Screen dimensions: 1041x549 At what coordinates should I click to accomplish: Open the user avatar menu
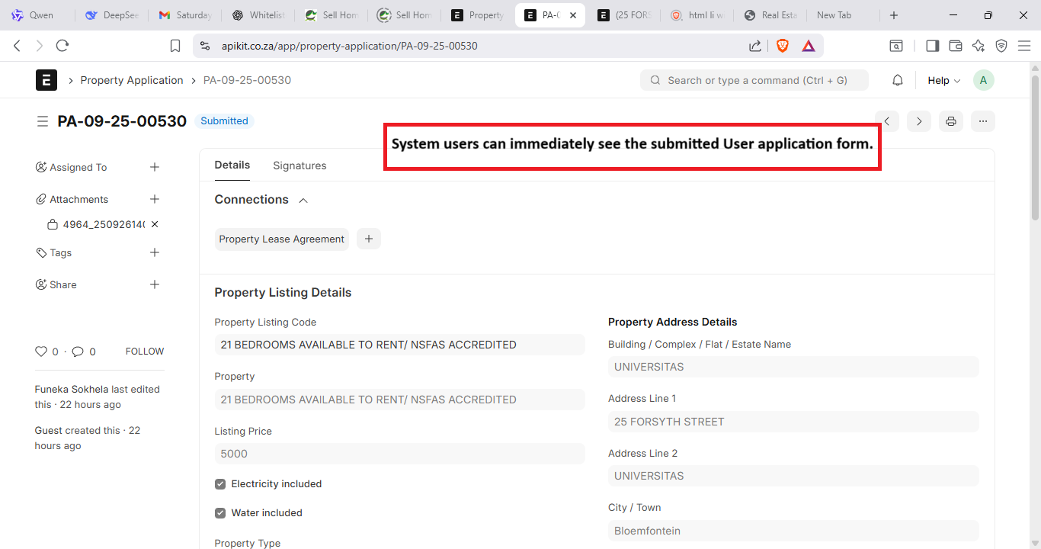click(983, 80)
